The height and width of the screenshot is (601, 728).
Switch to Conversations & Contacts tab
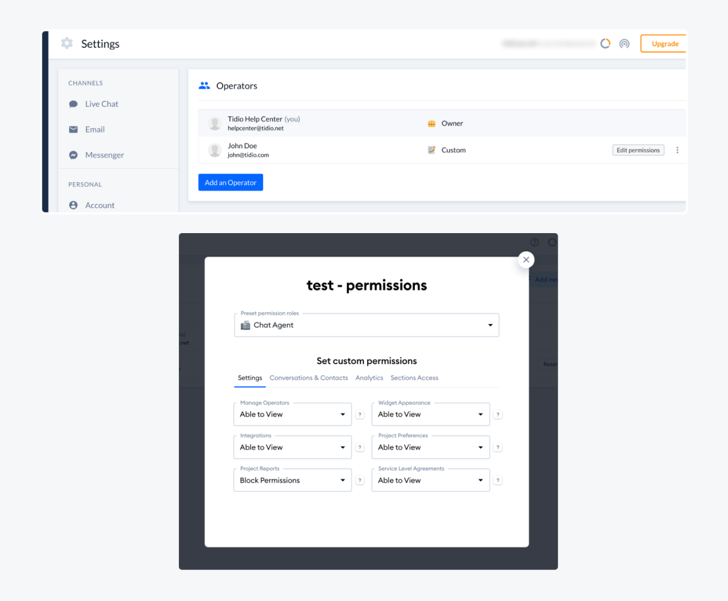[309, 378]
